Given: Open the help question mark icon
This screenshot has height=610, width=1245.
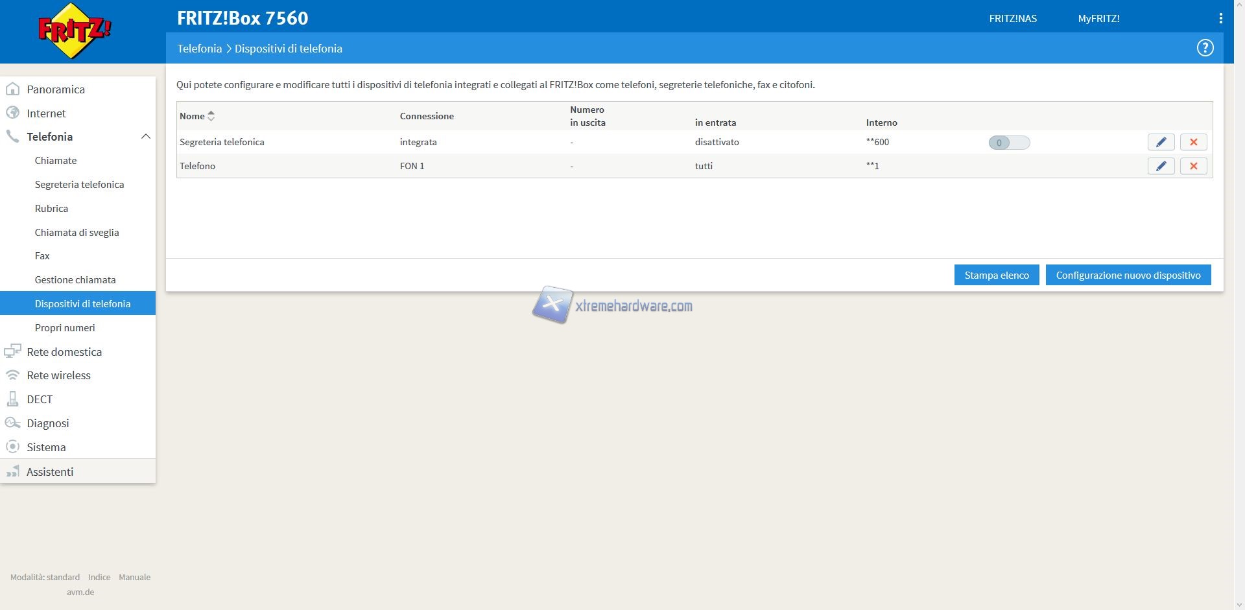Looking at the screenshot, I should [1205, 48].
